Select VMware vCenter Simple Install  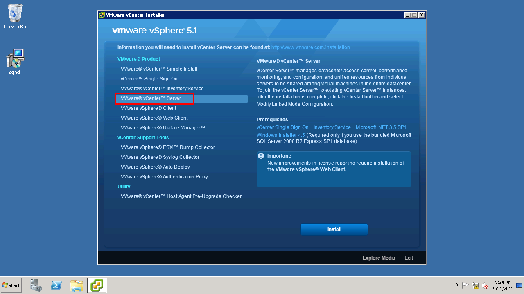pos(159,69)
